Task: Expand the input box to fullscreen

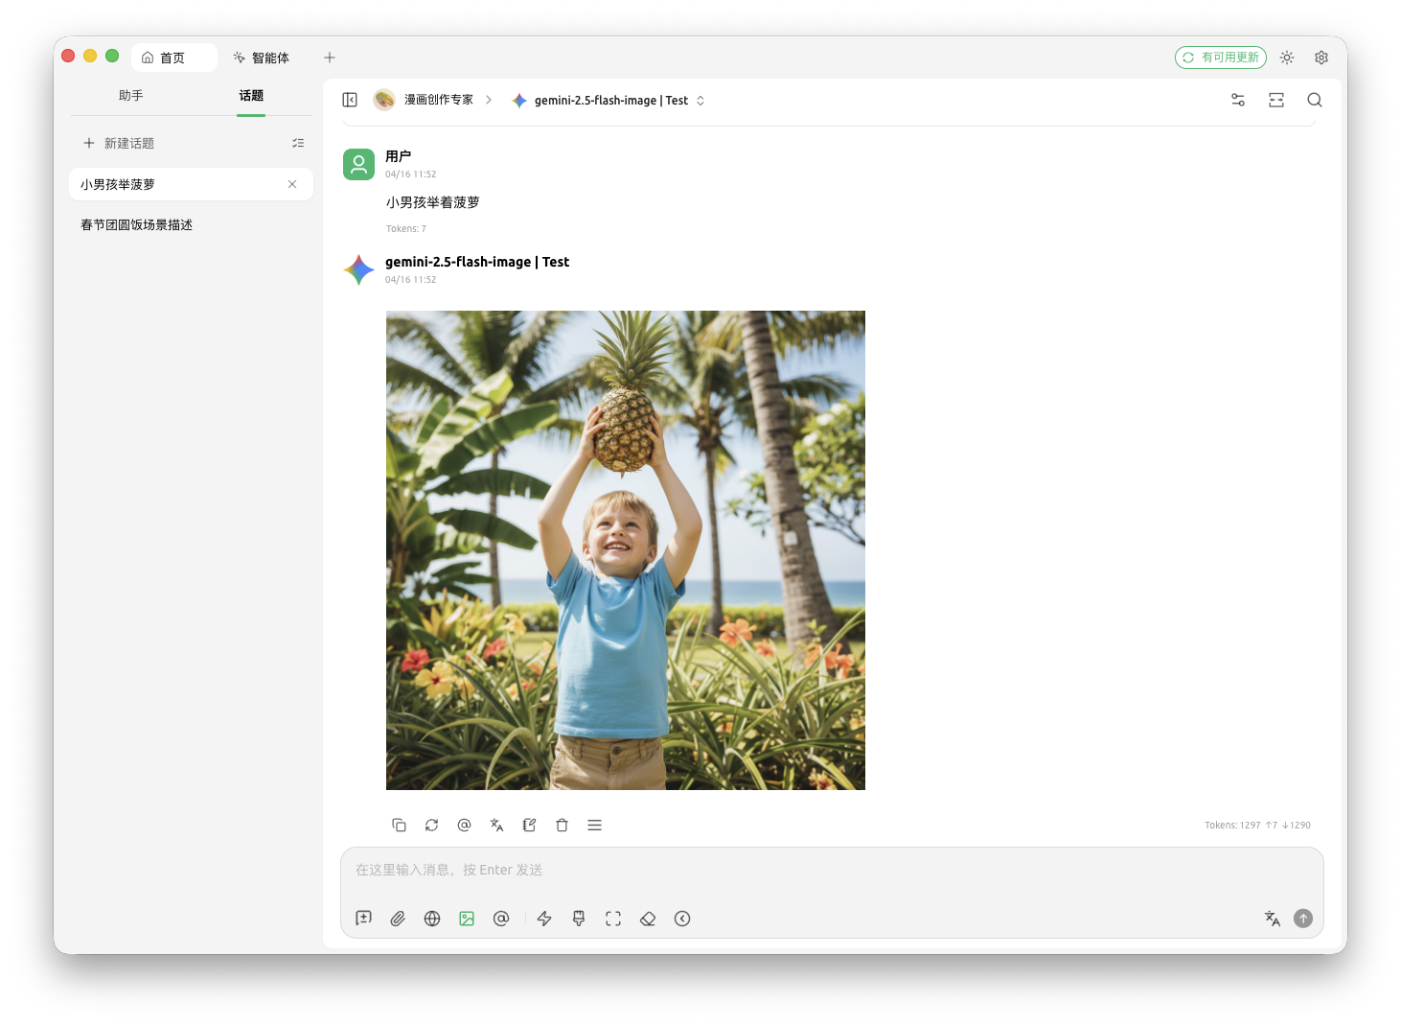Action: pyautogui.click(x=613, y=919)
